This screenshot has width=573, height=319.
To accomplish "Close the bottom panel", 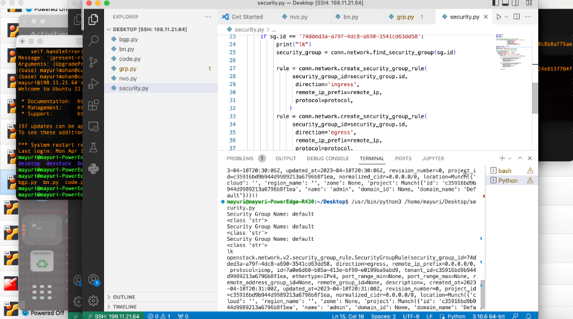I will pyautogui.click(x=530, y=158).
